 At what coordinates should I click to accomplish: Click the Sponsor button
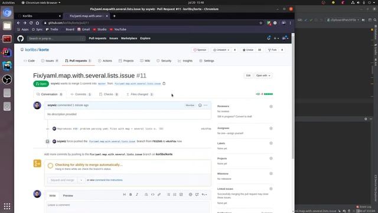[x=200, y=50]
